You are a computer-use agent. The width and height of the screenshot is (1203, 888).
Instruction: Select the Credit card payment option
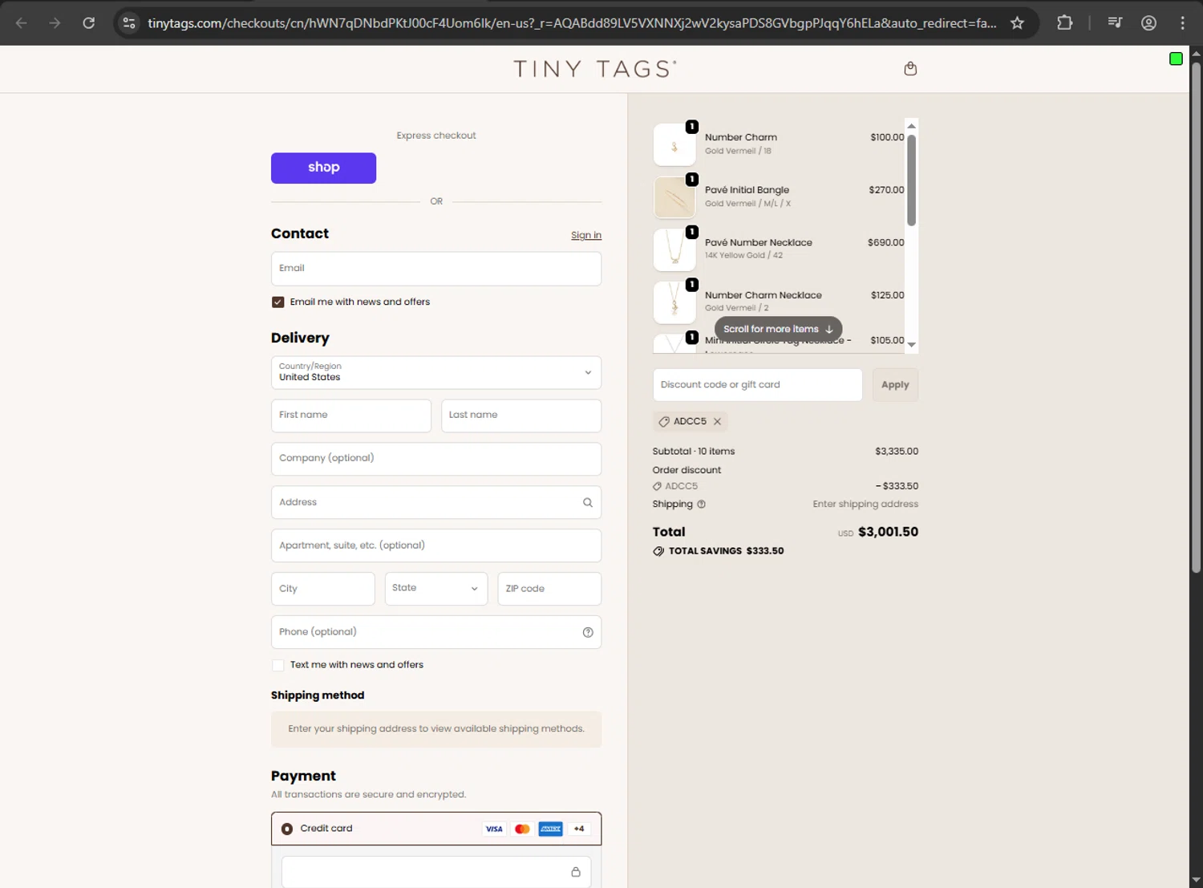coord(287,829)
